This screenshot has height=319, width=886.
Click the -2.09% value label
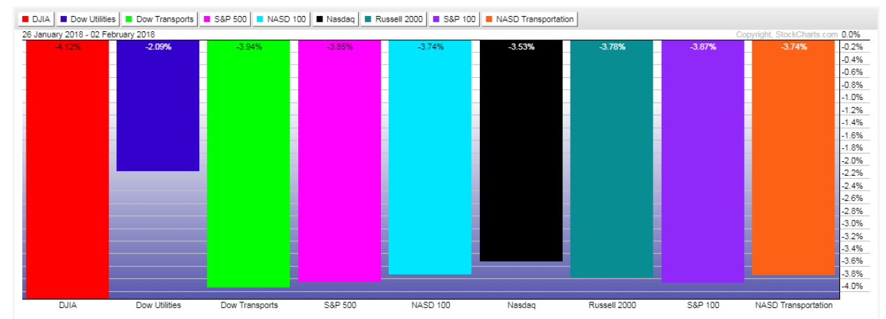157,47
